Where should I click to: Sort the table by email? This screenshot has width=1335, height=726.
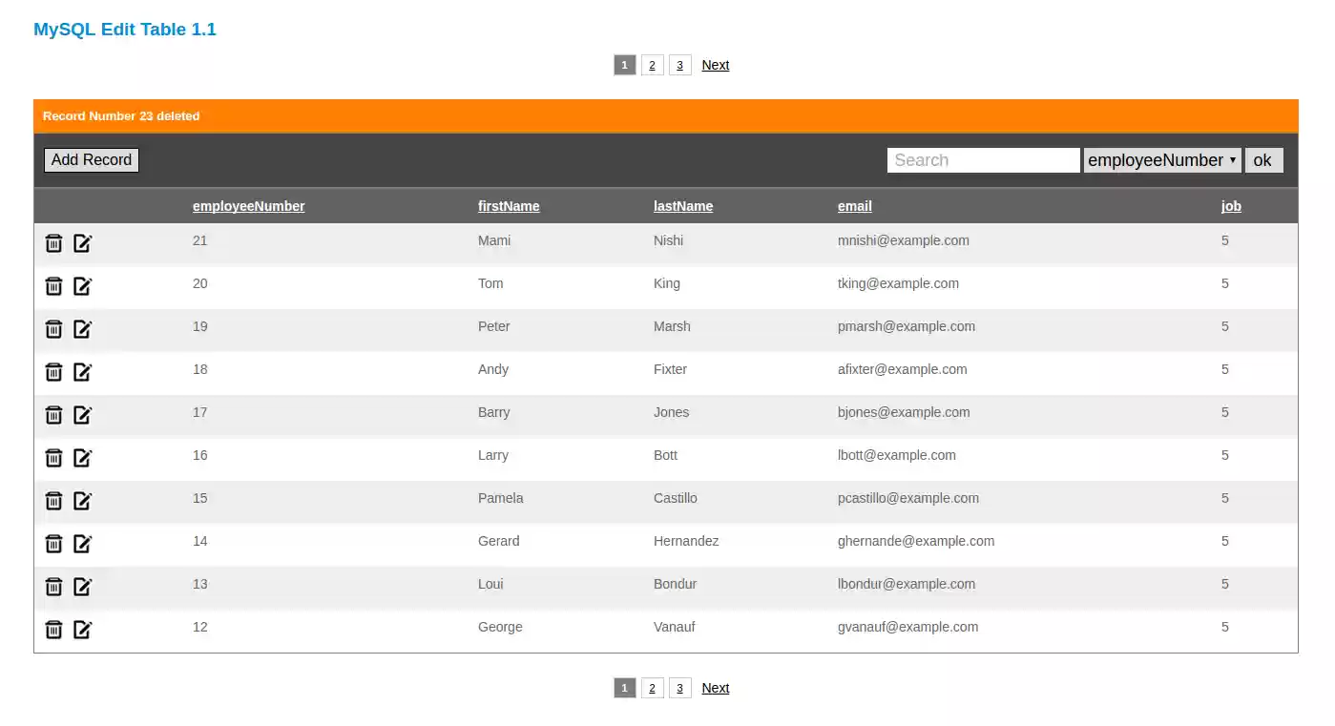click(854, 205)
